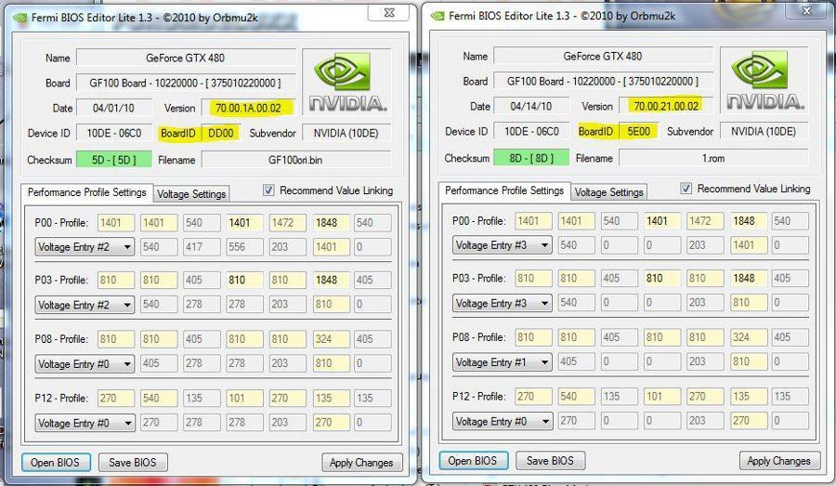Select Performance Profile Settings tab, right window
Screen dimensions: 836x486
pyautogui.click(x=504, y=191)
